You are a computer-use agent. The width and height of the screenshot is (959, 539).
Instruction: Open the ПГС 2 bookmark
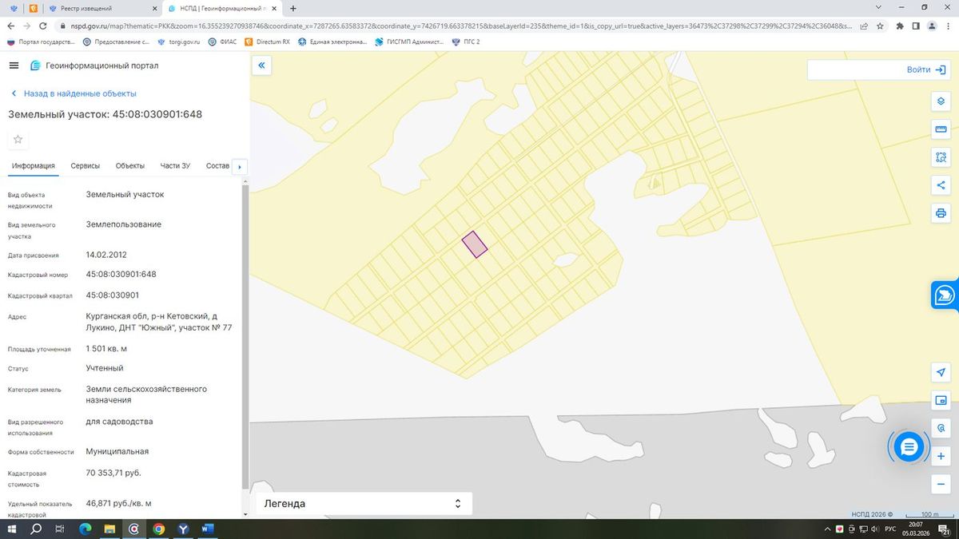[x=466, y=42]
